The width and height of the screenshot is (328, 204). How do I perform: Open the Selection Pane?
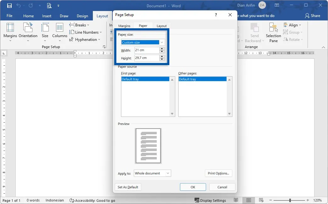point(273,32)
